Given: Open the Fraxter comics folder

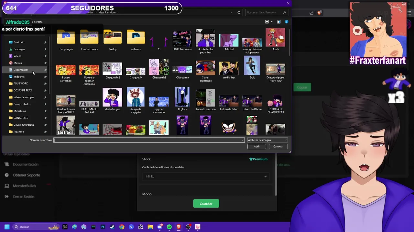Looking at the screenshot, I should coord(89,40).
